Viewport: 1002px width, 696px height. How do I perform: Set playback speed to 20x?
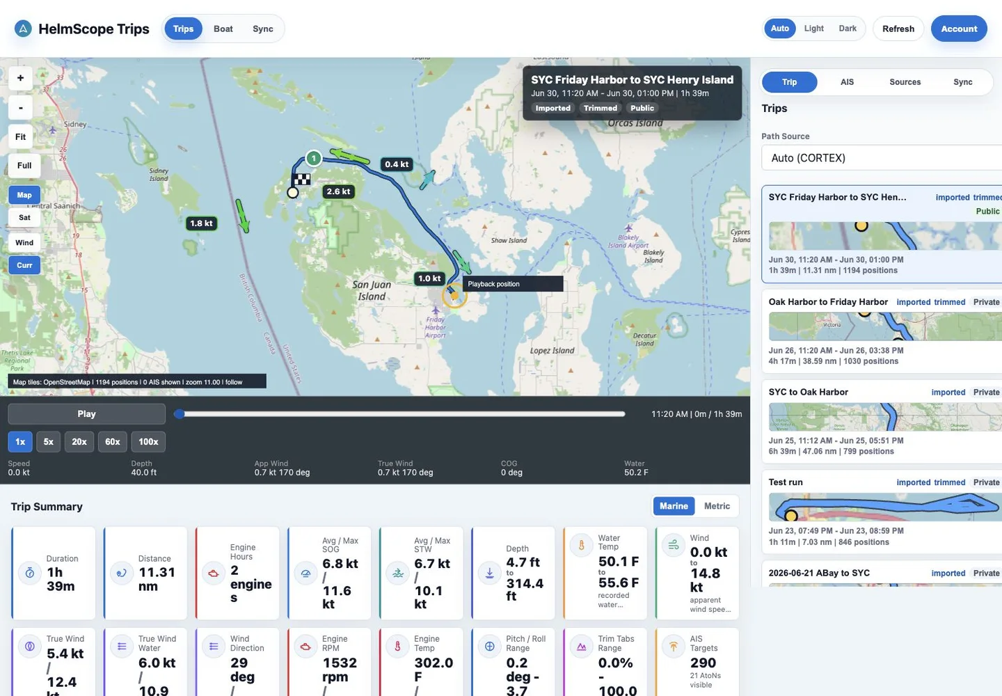[x=79, y=441]
